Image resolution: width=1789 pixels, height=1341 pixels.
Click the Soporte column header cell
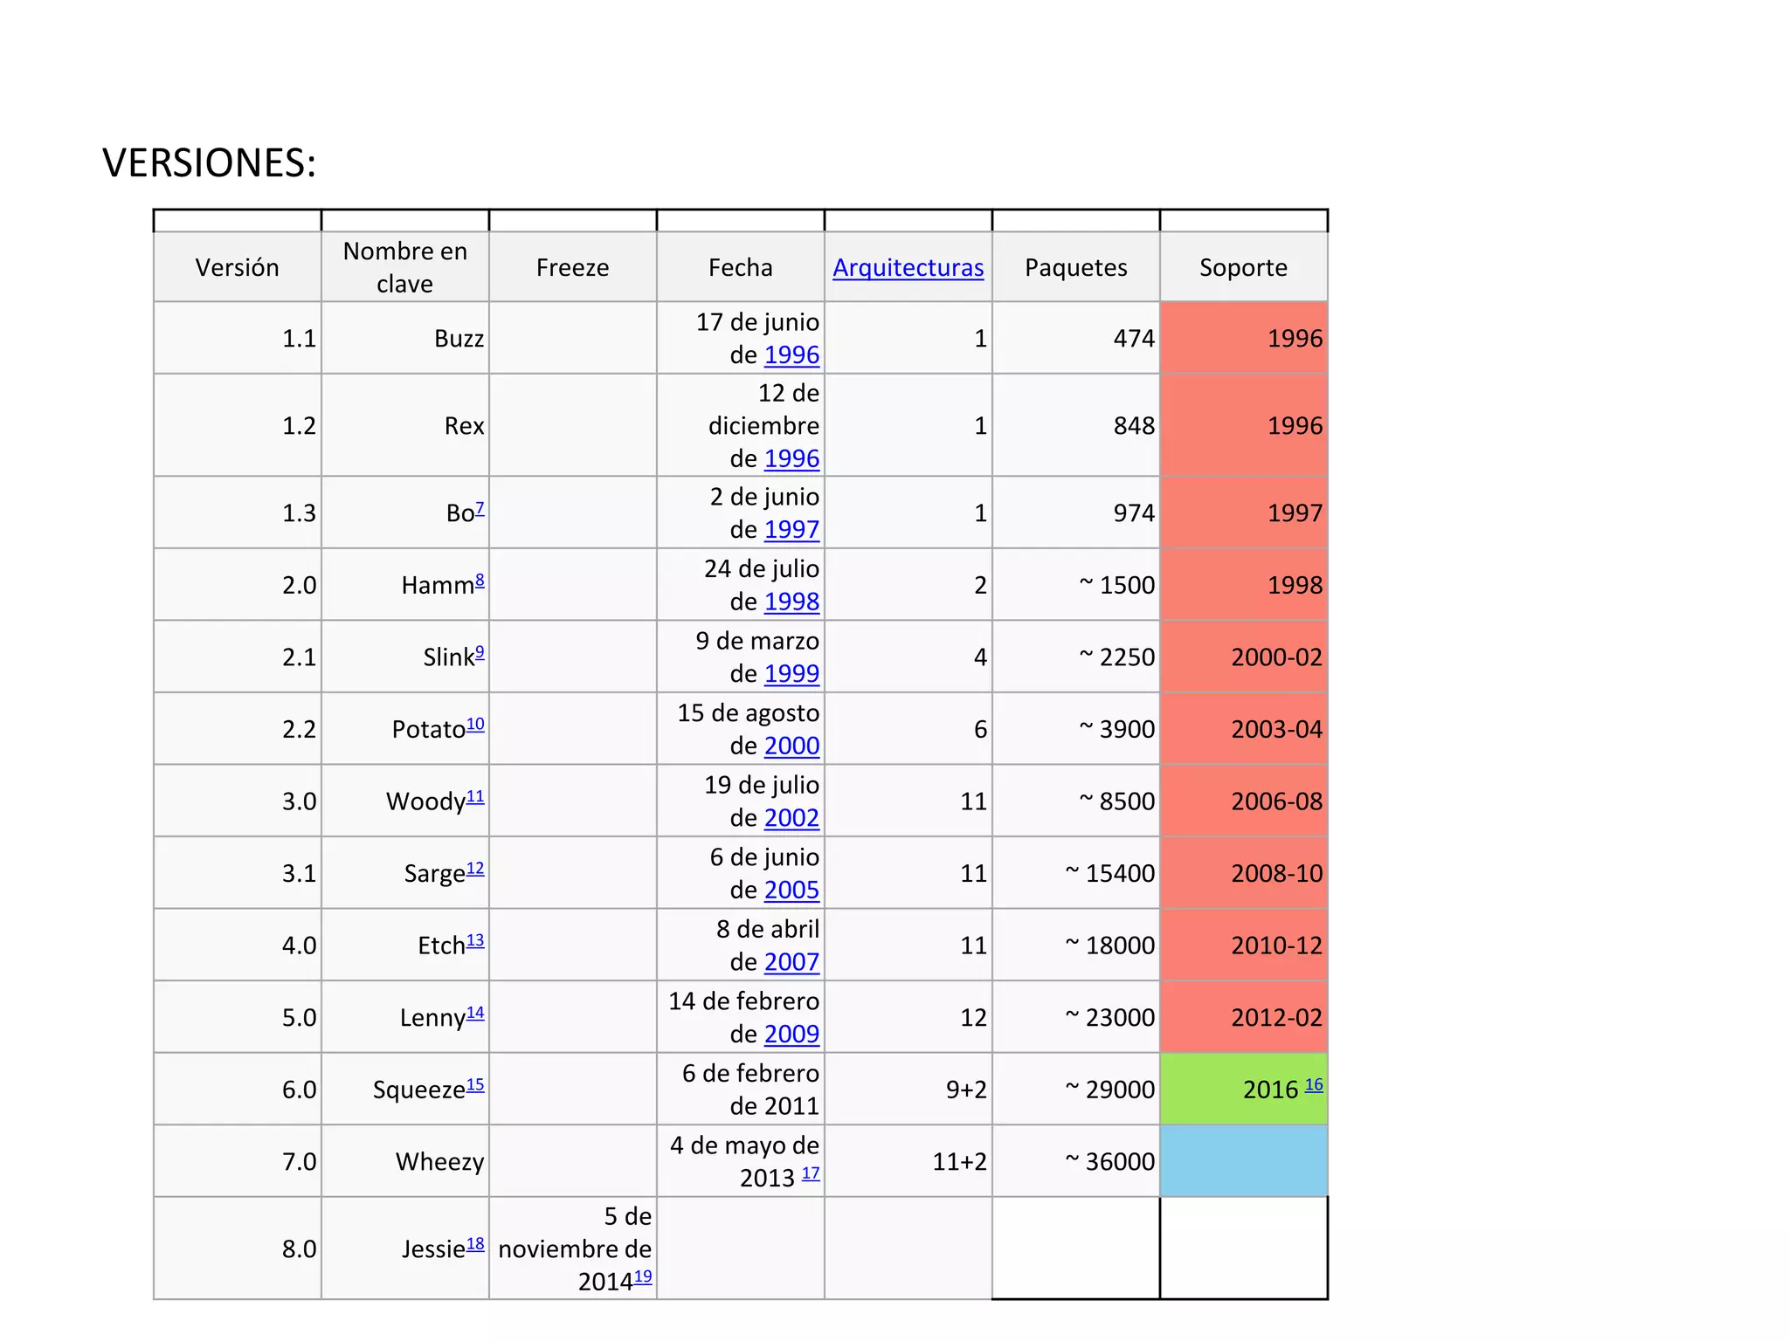click(x=1243, y=268)
